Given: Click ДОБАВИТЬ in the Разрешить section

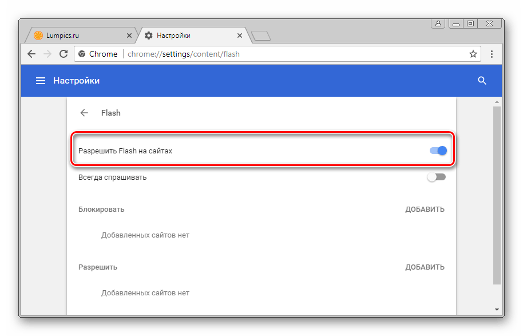Looking at the screenshot, I should (x=425, y=267).
